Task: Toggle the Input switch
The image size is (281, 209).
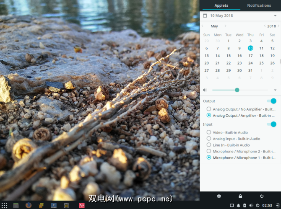Action: [271, 124]
